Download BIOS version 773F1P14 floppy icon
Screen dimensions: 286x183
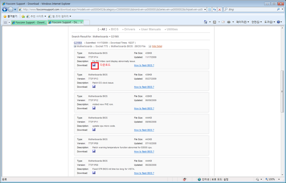click(x=94, y=65)
